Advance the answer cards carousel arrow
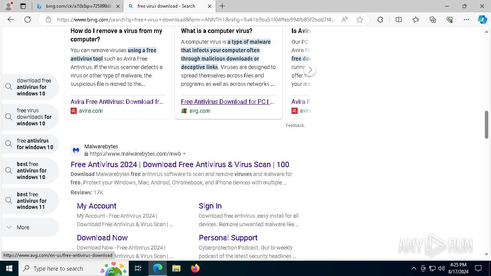 pos(310,70)
